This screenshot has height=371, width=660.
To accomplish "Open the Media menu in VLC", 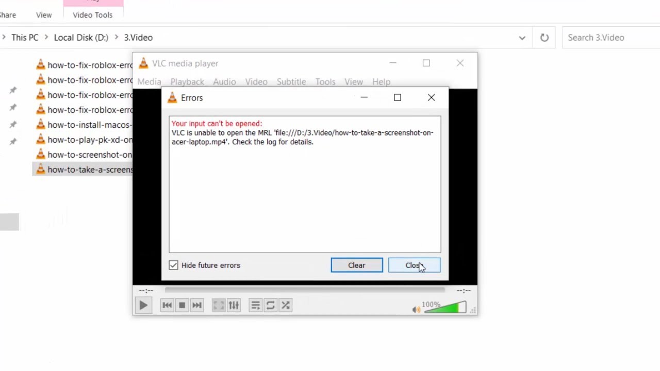I will click(x=149, y=82).
